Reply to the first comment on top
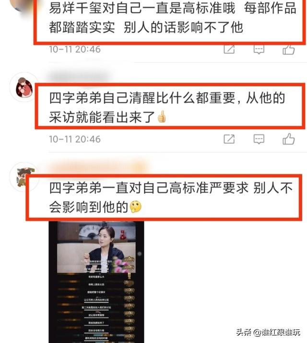Viewport: 307px width, 343px height. pos(259,49)
